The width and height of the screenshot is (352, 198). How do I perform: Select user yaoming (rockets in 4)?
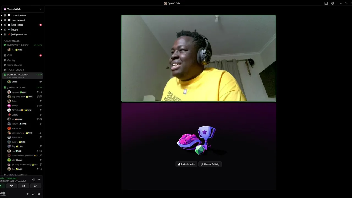coord(24,164)
